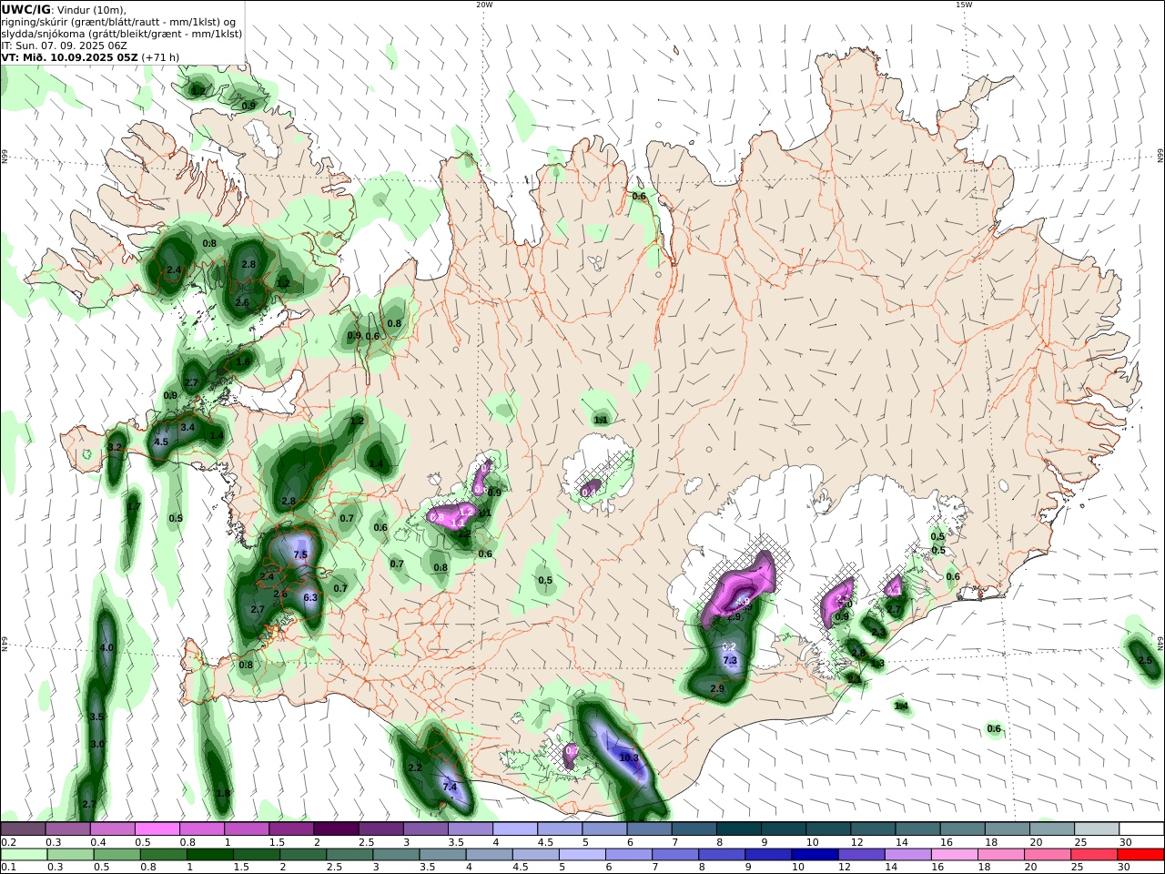The width and height of the screenshot is (1165, 874).
Task: Click the '6.3' value's neighbor '2.6' south of 7.5
Action: point(280,594)
